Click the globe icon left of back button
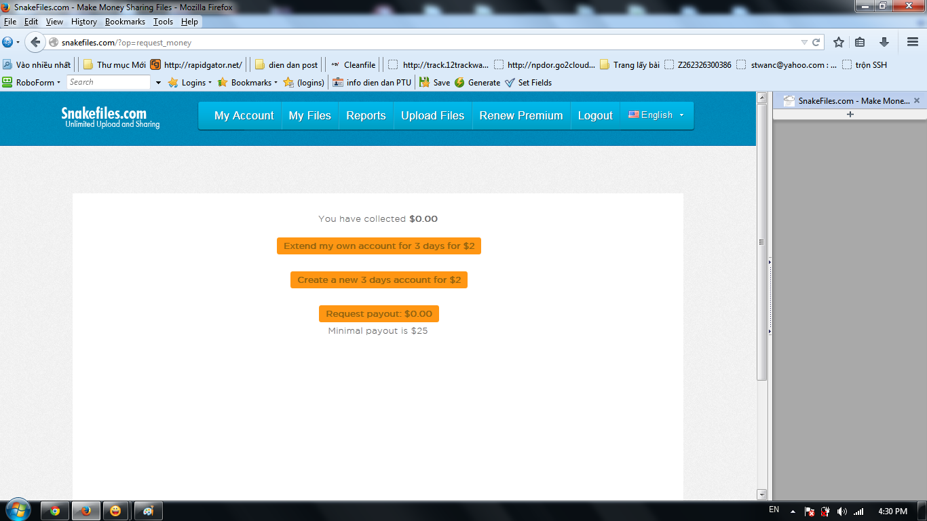This screenshot has height=521, width=927. tap(7, 42)
